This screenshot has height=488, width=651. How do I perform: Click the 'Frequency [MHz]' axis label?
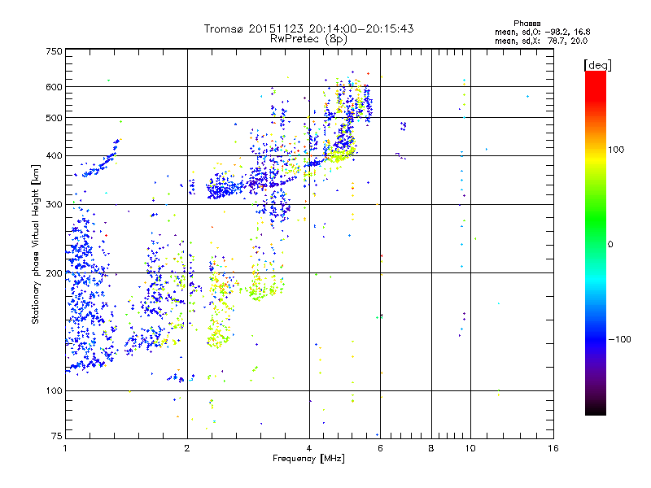(308, 459)
